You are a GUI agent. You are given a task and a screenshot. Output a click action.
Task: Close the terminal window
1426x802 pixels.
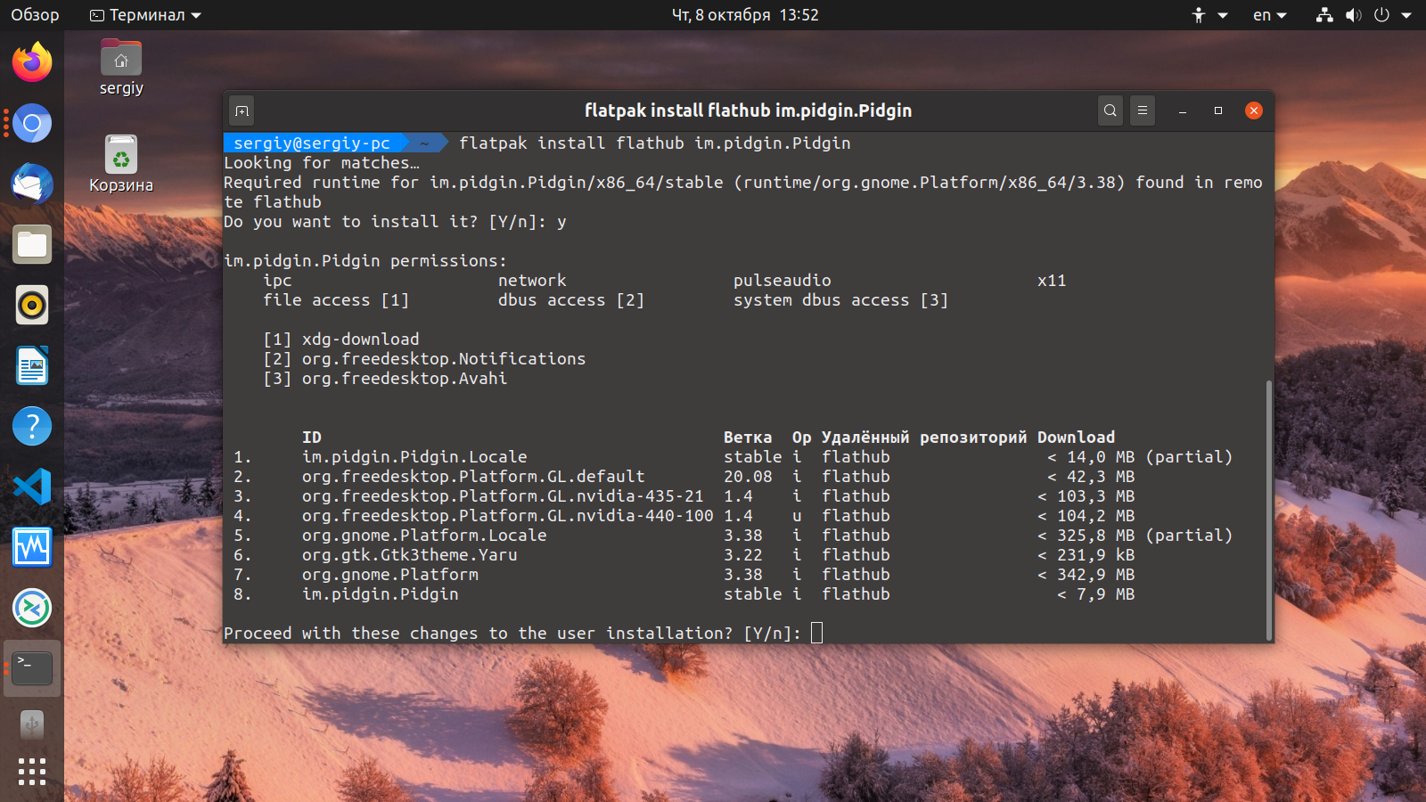(1254, 110)
